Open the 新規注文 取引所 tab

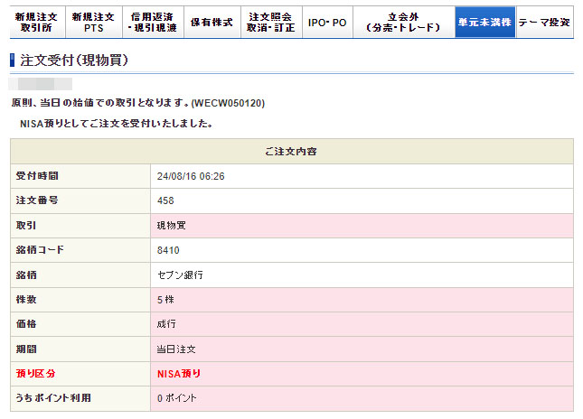coord(36,22)
